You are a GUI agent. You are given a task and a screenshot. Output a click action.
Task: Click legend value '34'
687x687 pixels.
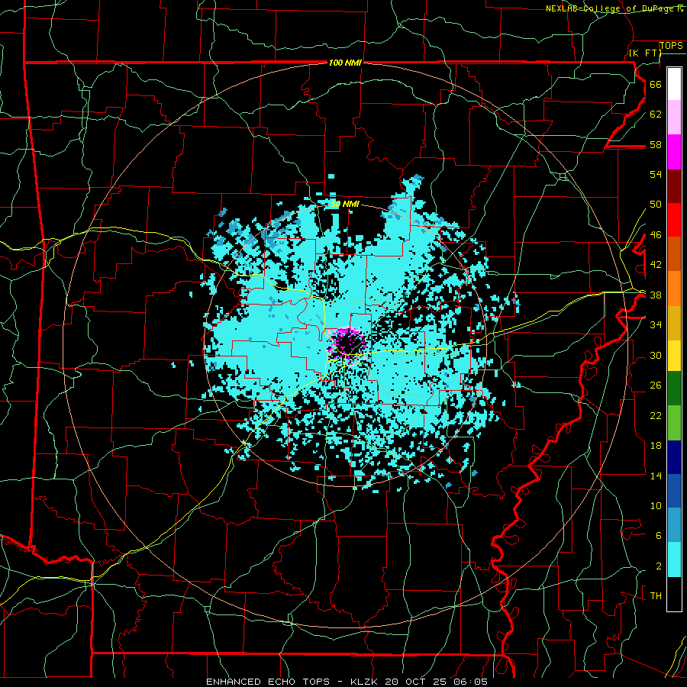click(656, 324)
